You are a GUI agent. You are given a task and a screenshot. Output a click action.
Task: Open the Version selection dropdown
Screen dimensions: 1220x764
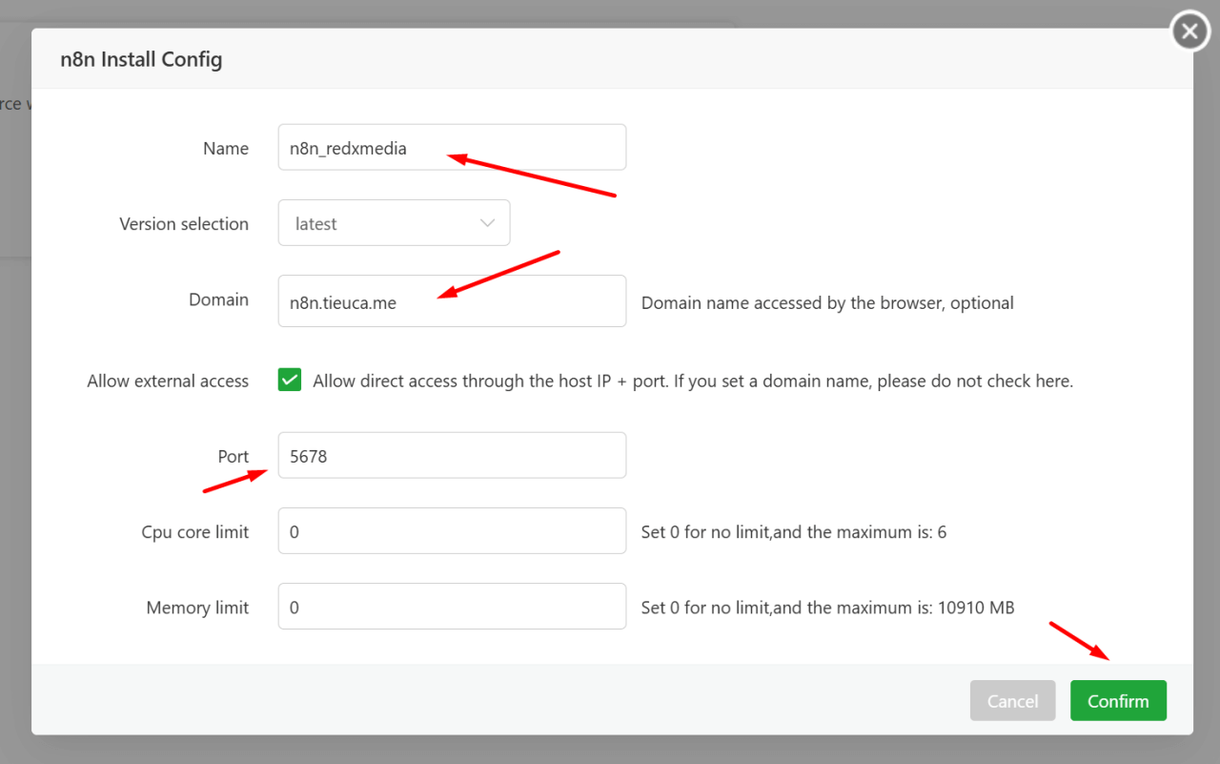click(x=394, y=222)
